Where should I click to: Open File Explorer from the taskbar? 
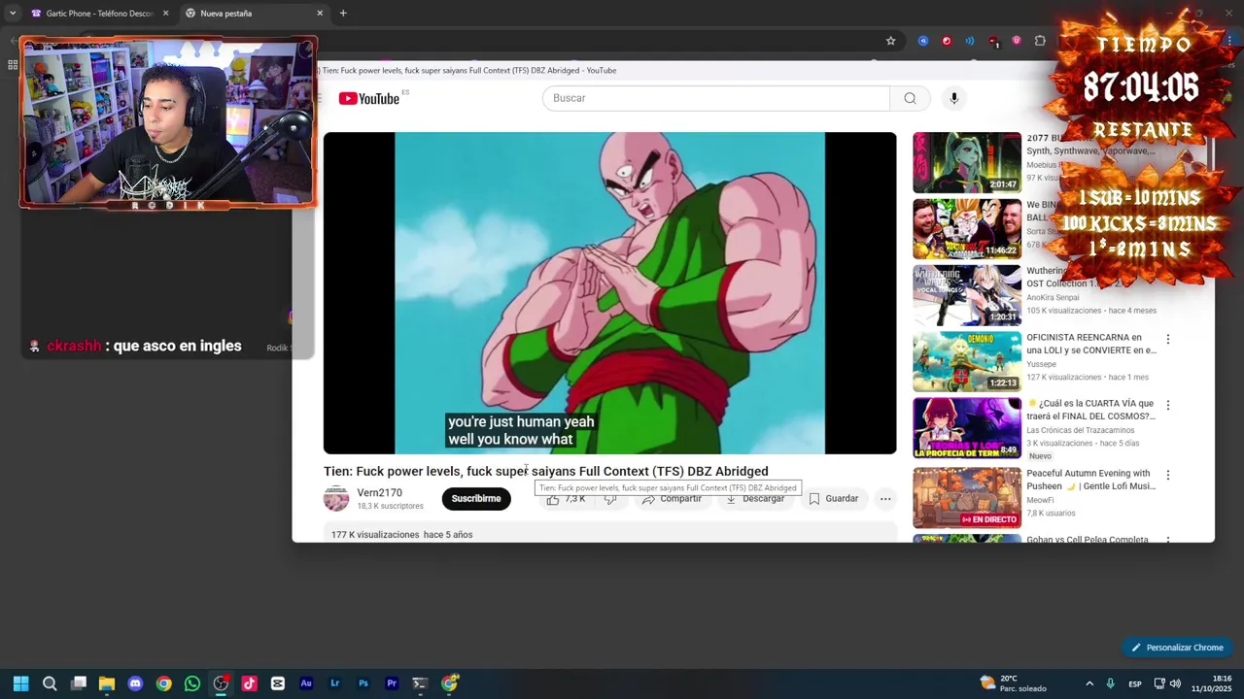coord(107,683)
